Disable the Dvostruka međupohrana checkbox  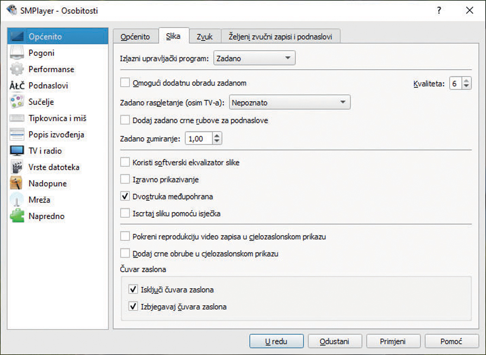tap(125, 197)
